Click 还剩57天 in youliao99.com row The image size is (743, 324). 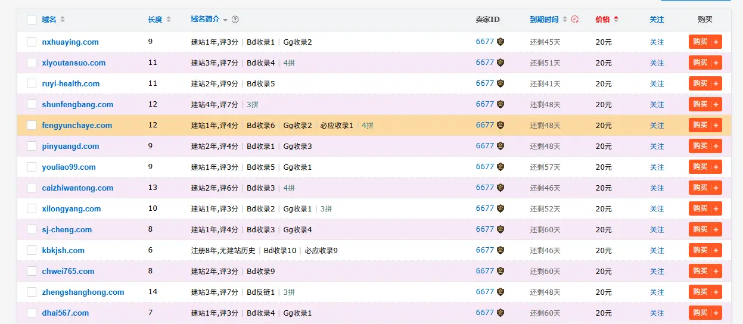[x=545, y=167]
